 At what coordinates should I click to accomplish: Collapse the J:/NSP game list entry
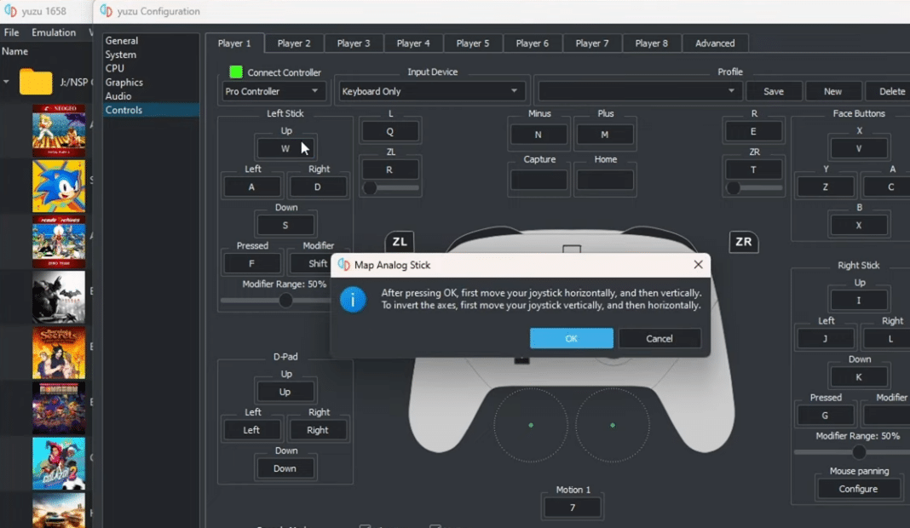(7, 83)
